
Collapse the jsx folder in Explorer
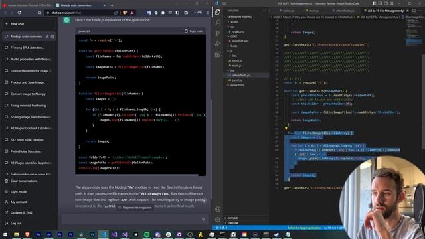coord(232,70)
